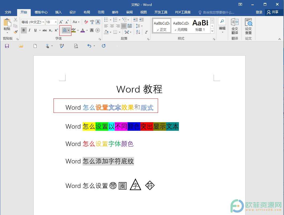Open the font size dropdown

(x=56, y=22)
